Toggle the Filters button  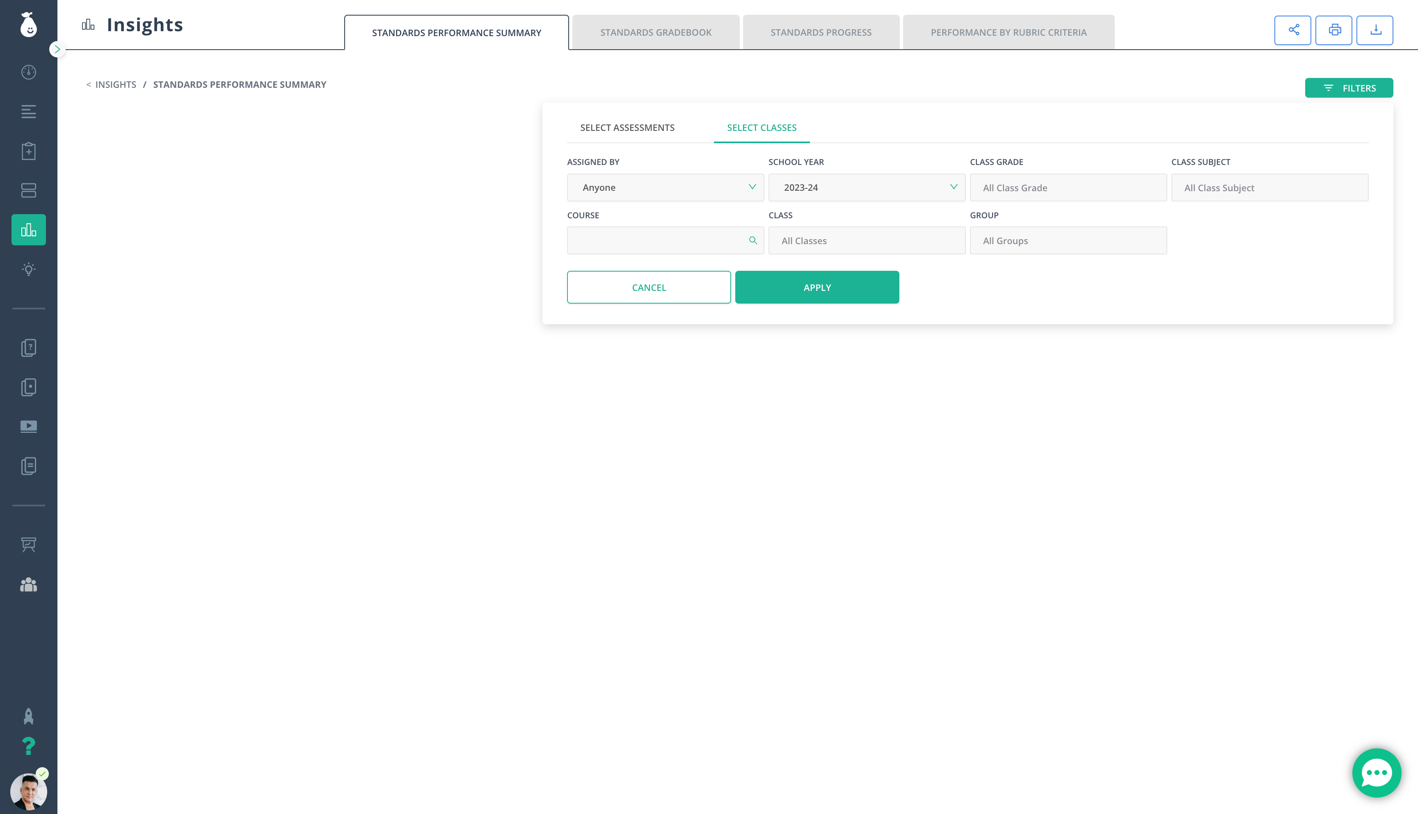(1349, 88)
